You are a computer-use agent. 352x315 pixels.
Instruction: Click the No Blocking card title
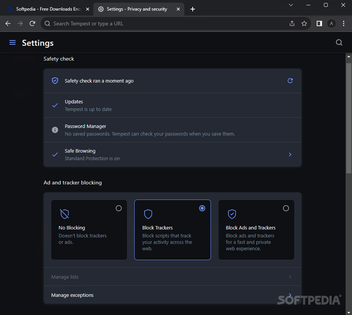click(x=72, y=228)
